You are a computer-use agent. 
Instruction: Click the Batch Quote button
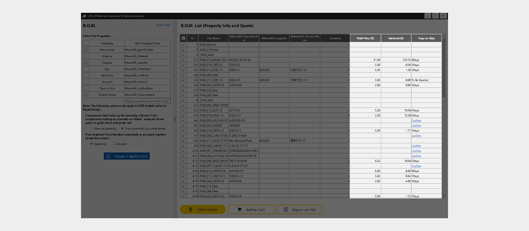[x=203, y=210]
